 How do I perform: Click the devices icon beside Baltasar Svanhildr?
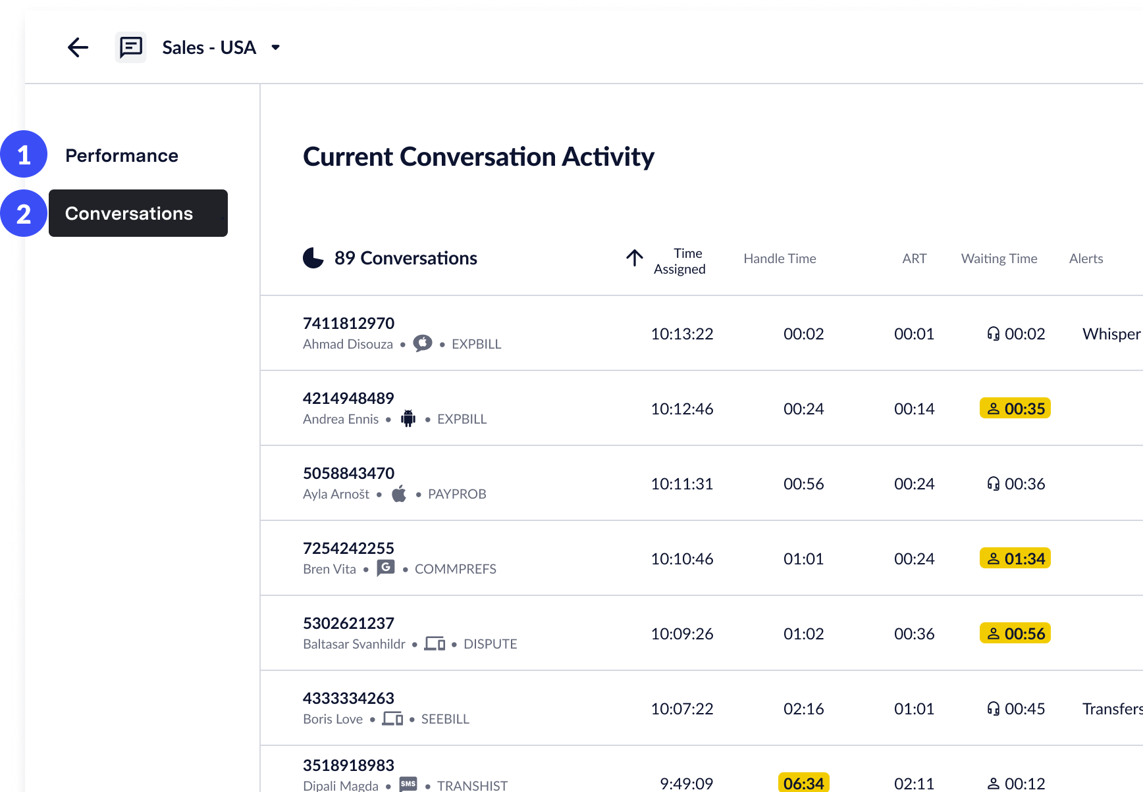[x=435, y=643]
